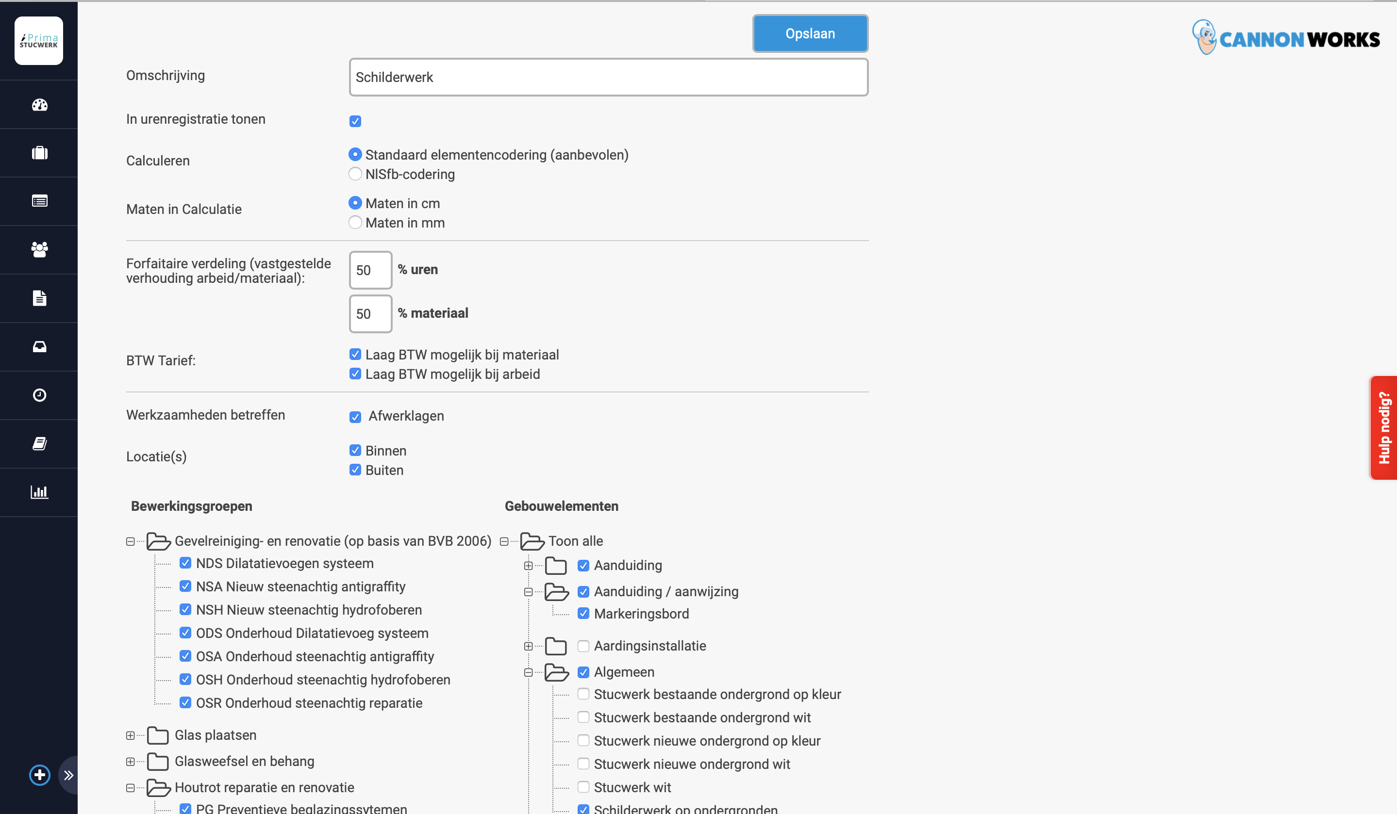
Task: Click the Opslaan save button
Action: (810, 34)
